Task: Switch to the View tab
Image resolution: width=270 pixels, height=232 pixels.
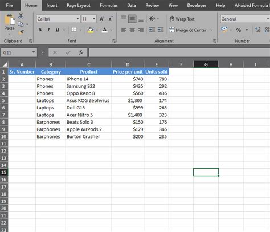Action: tap(173, 5)
